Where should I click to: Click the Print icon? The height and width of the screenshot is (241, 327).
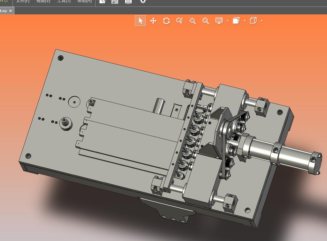pos(128,1)
